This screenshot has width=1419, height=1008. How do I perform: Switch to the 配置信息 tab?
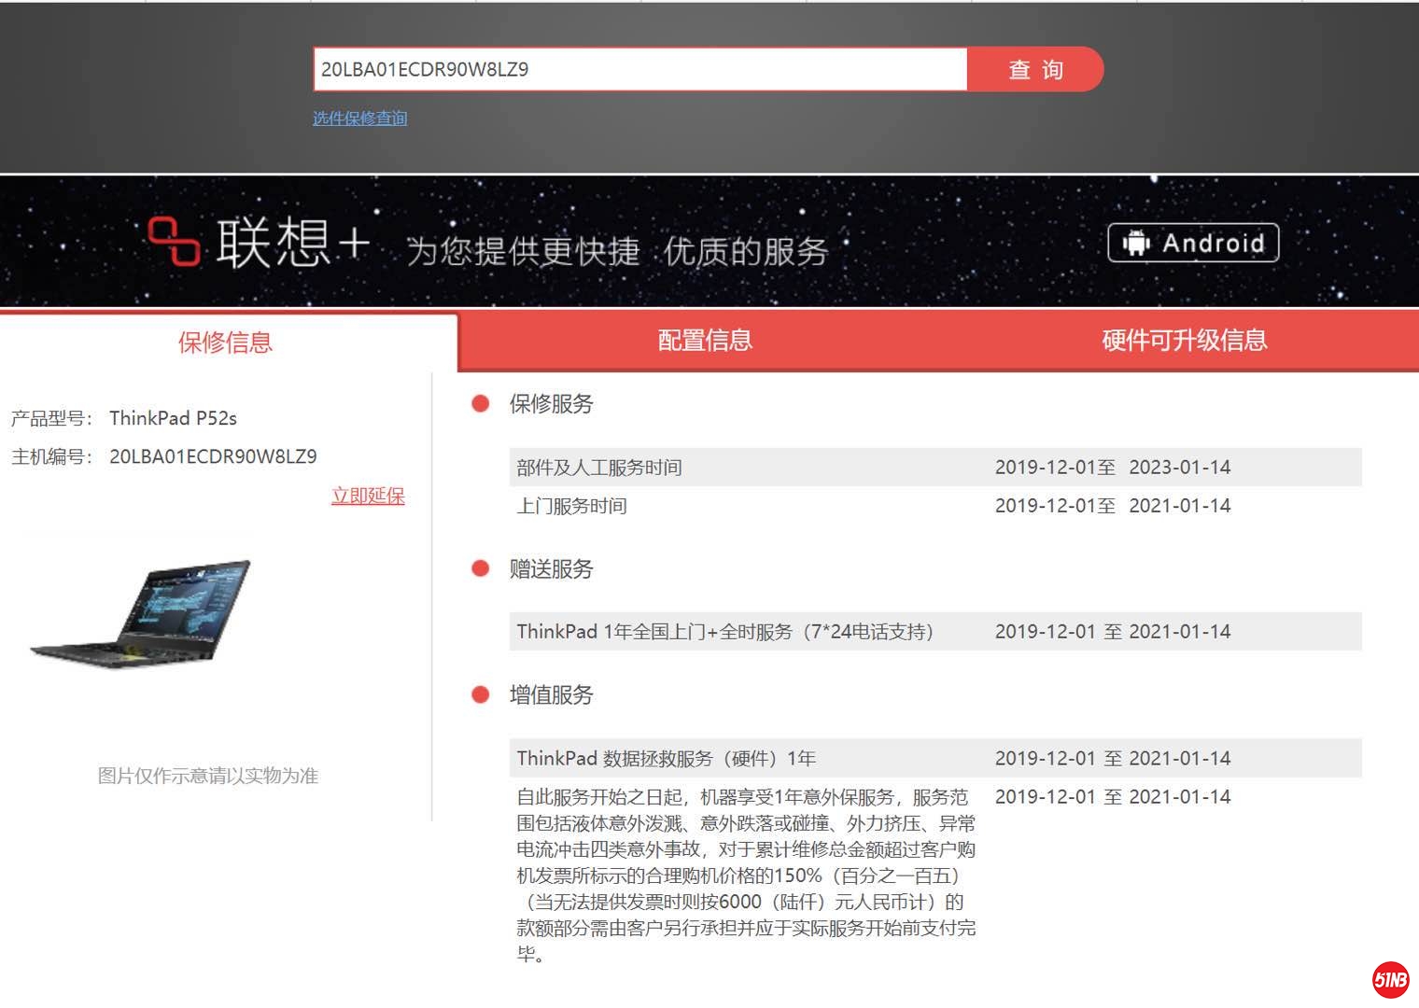pos(705,341)
